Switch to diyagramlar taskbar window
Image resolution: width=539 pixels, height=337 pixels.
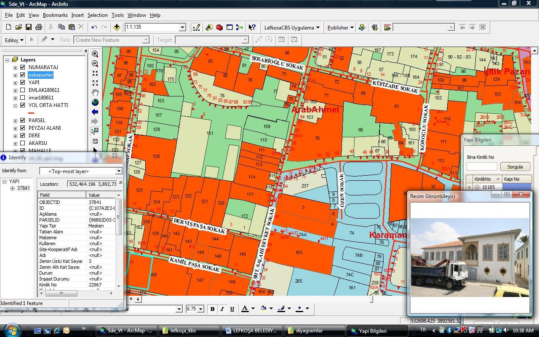pyautogui.click(x=315, y=331)
